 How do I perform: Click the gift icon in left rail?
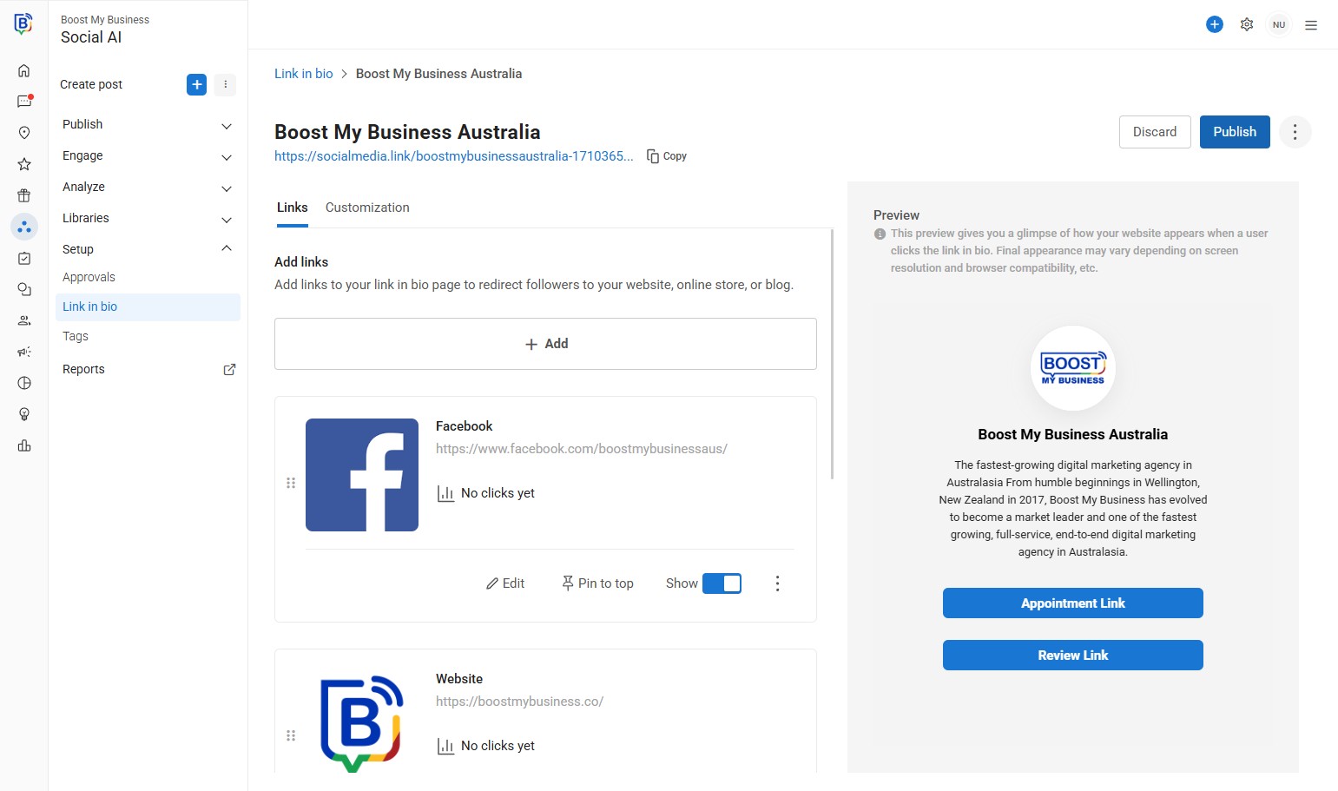(x=24, y=195)
